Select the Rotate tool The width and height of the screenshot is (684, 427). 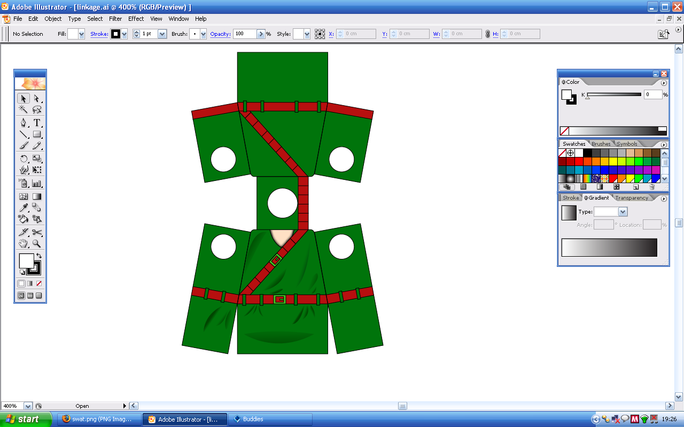point(22,159)
